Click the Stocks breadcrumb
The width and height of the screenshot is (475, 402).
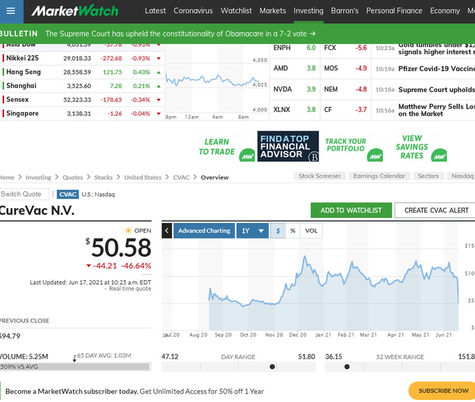(104, 177)
